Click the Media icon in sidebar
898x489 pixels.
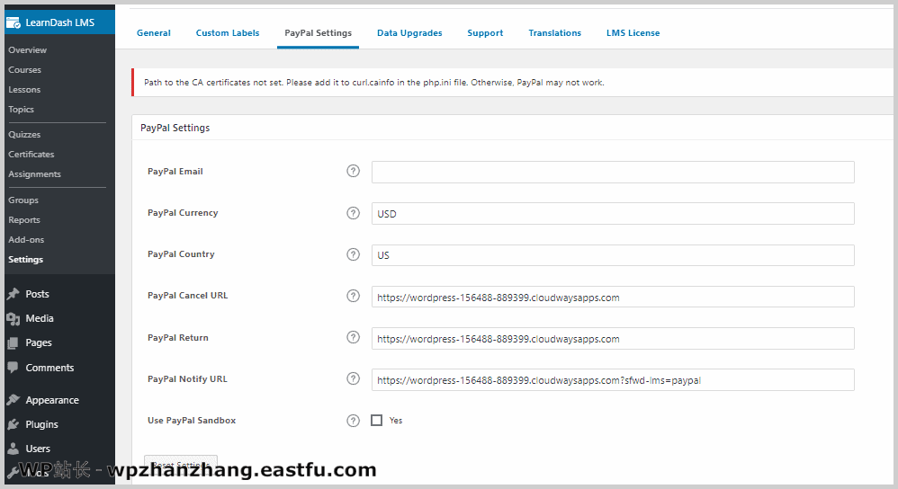point(13,318)
